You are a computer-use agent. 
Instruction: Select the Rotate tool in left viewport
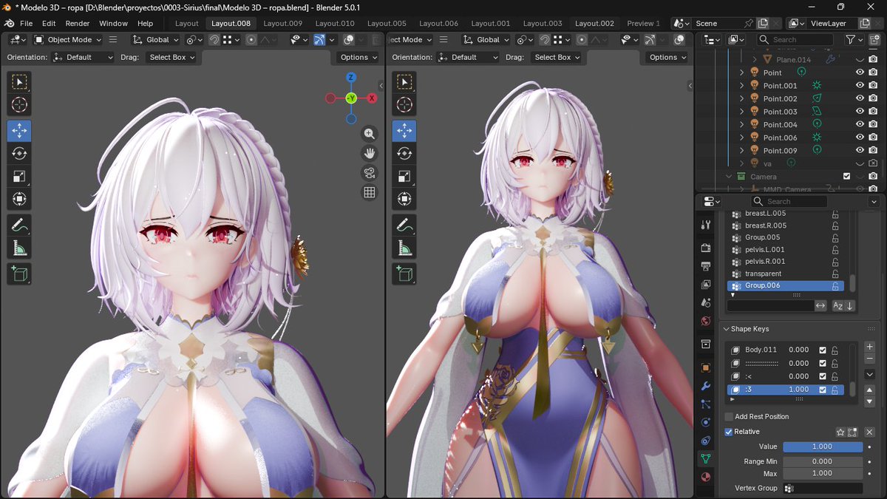pos(19,153)
